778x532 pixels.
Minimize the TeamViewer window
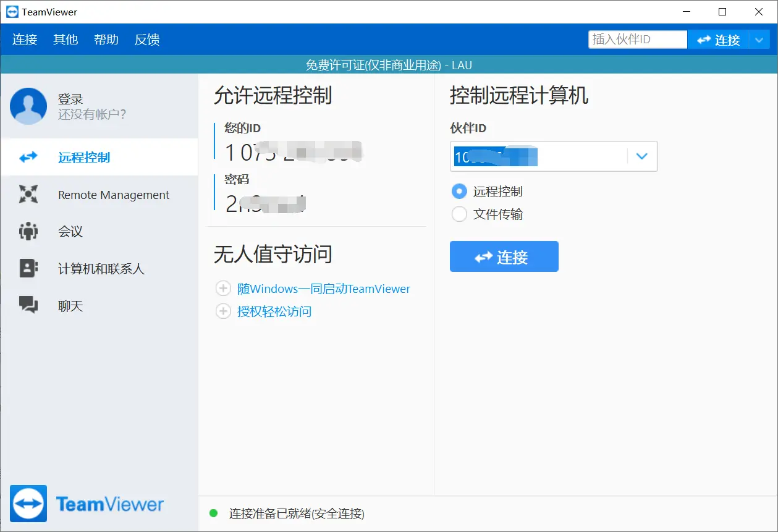[686, 12]
